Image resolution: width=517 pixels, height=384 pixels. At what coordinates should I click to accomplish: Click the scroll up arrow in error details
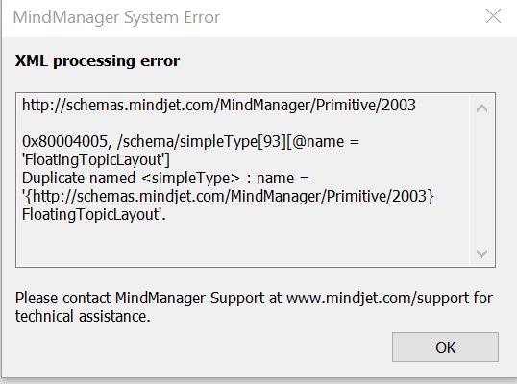click(481, 108)
